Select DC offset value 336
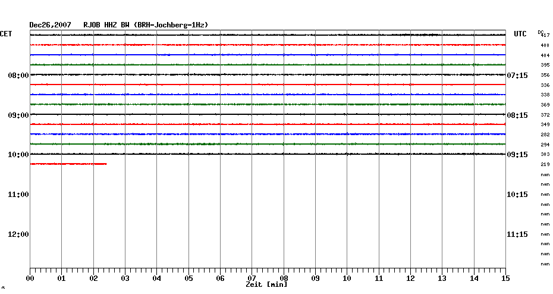The image size is (553, 294). pos(545,85)
